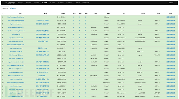Go to 客户管理 in the top navbar
This screenshot has width=179, height=99.
(29, 3)
